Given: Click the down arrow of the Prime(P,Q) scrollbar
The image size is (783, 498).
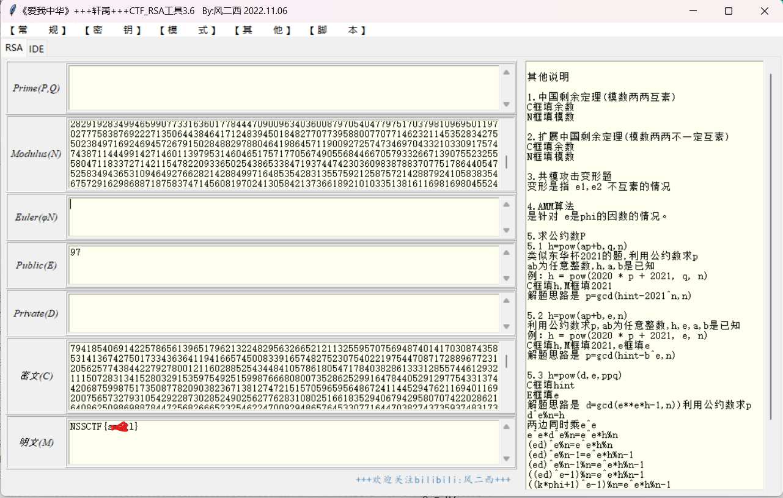Looking at the screenshot, I should point(506,104).
